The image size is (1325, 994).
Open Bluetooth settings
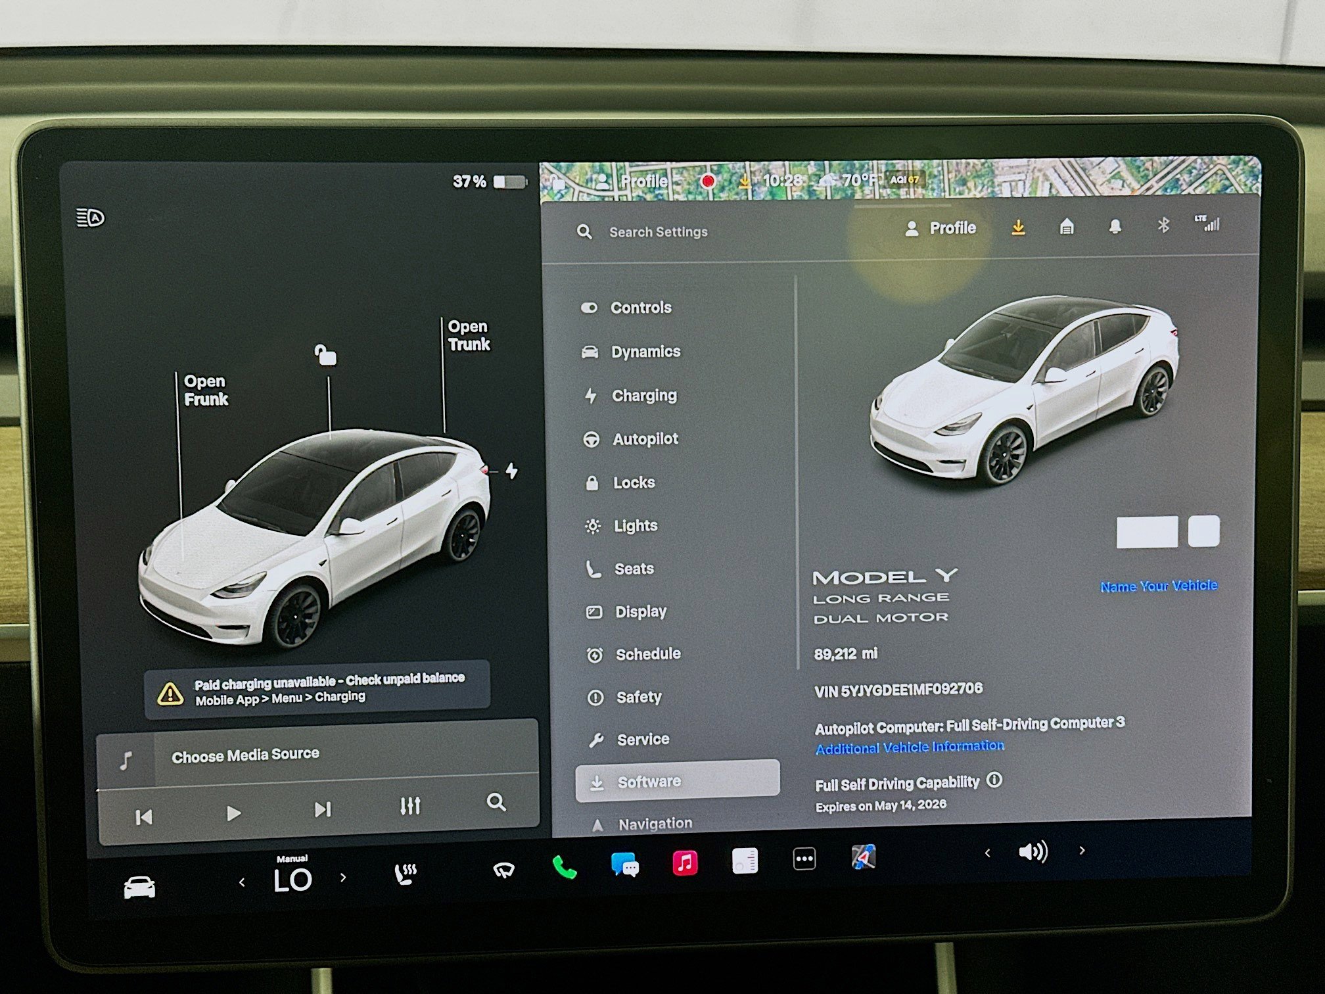pos(1163,225)
